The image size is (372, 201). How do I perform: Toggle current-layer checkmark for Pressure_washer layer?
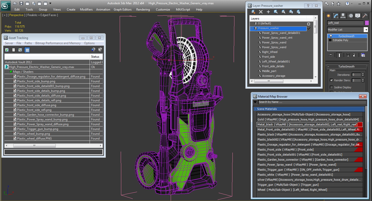pyautogui.click(x=309, y=28)
